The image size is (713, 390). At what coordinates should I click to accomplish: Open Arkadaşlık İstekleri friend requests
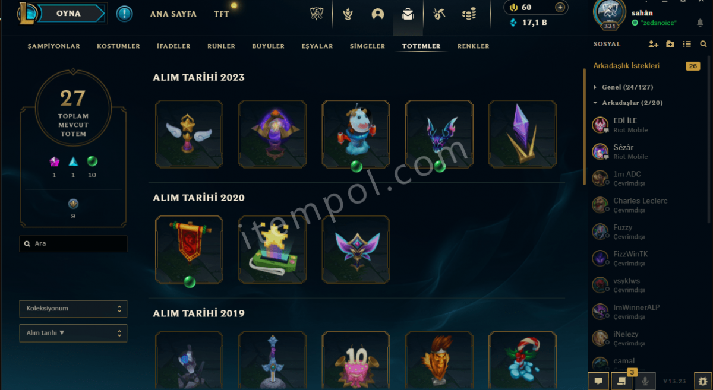[x=626, y=66]
